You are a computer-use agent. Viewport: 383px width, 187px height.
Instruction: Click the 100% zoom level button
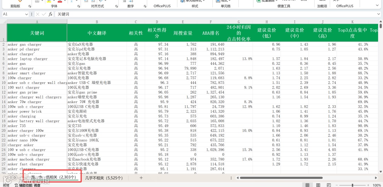click(x=376, y=185)
